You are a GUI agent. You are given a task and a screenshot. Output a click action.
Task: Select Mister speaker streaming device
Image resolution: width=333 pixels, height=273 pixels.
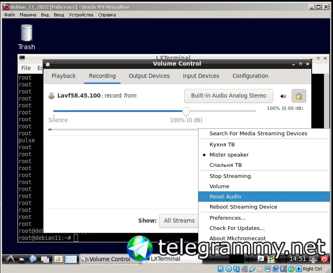click(x=264, y=155)
